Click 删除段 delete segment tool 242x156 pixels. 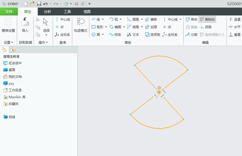pyautogui.click(x=207, y=20)
